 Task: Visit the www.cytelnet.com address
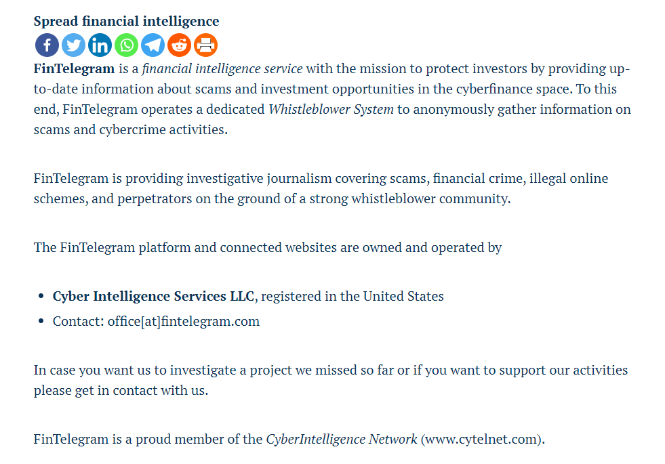pyautogui.click(x=481, y=439)
